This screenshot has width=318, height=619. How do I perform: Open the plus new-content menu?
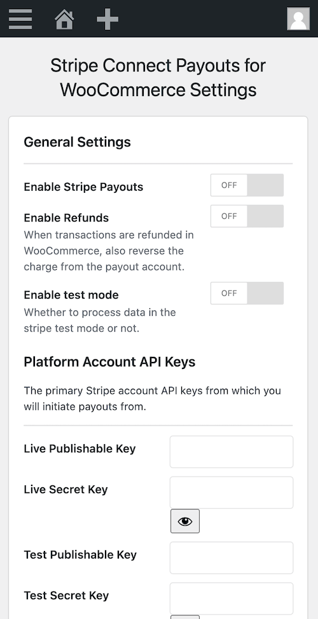(107, 19)
